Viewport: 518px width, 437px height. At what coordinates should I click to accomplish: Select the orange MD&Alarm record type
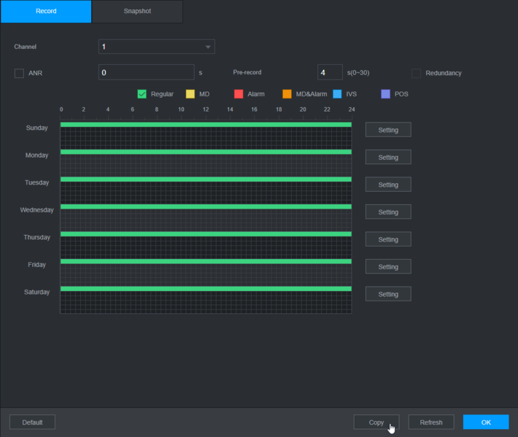287,94
